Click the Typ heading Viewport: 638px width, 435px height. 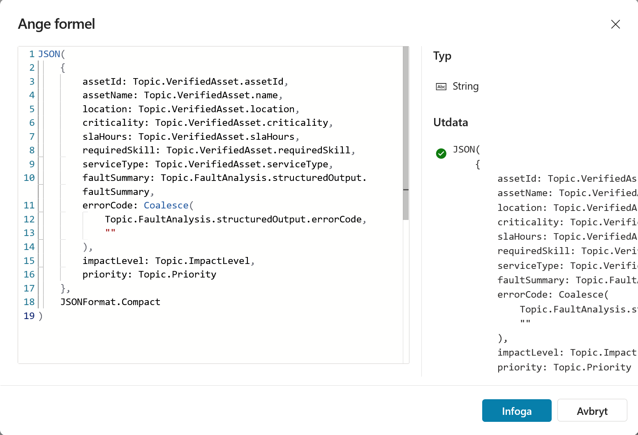pyautogui.click(x=442, y=56)
